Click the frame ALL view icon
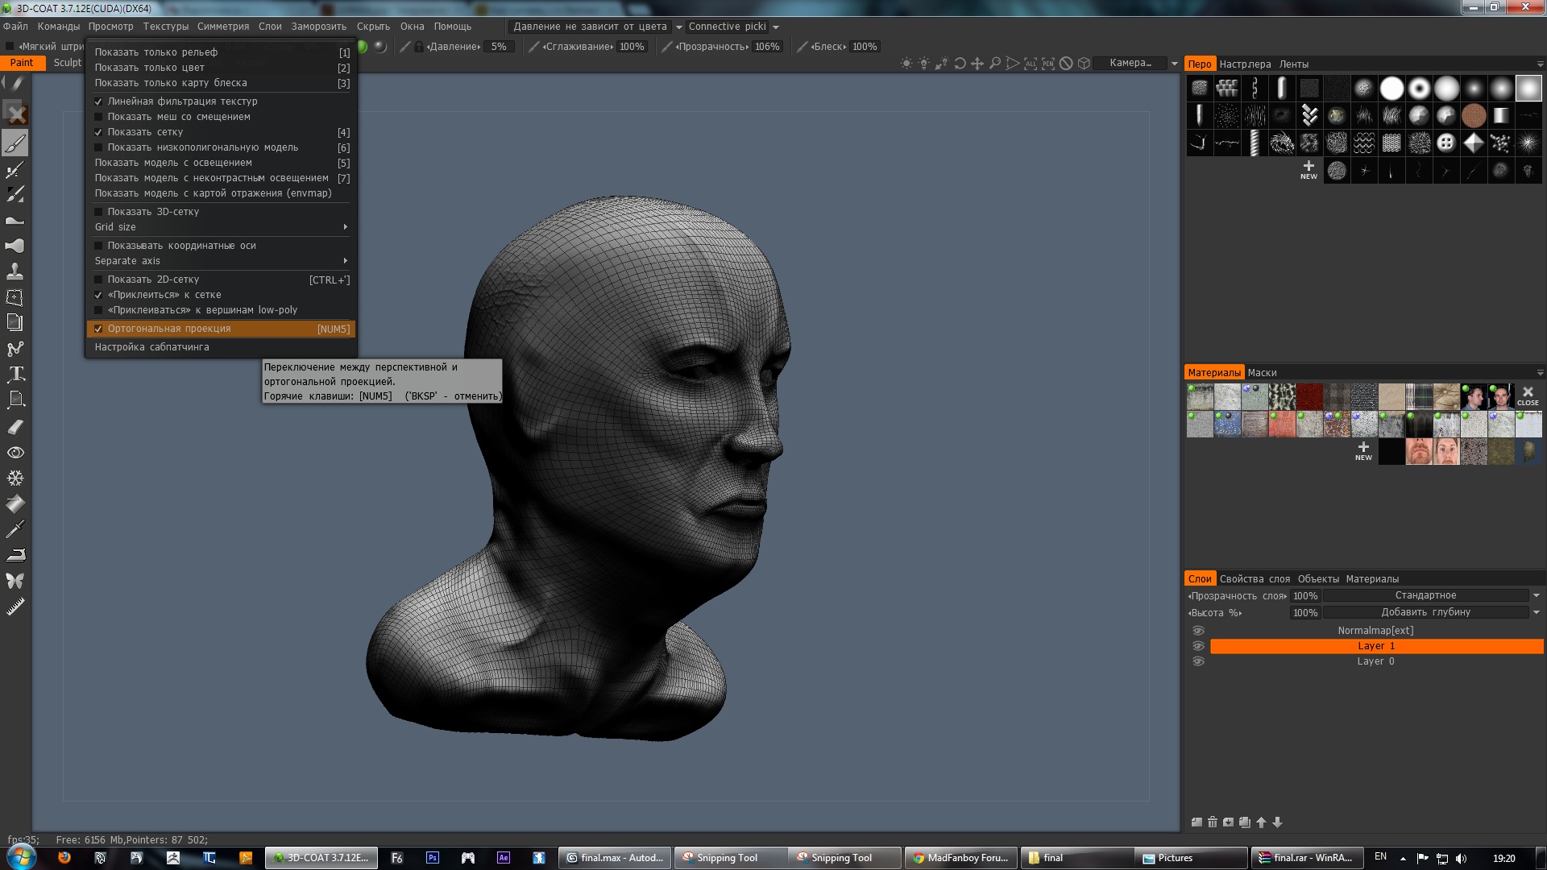The image size is (1547, 870). click(1031, 64)
